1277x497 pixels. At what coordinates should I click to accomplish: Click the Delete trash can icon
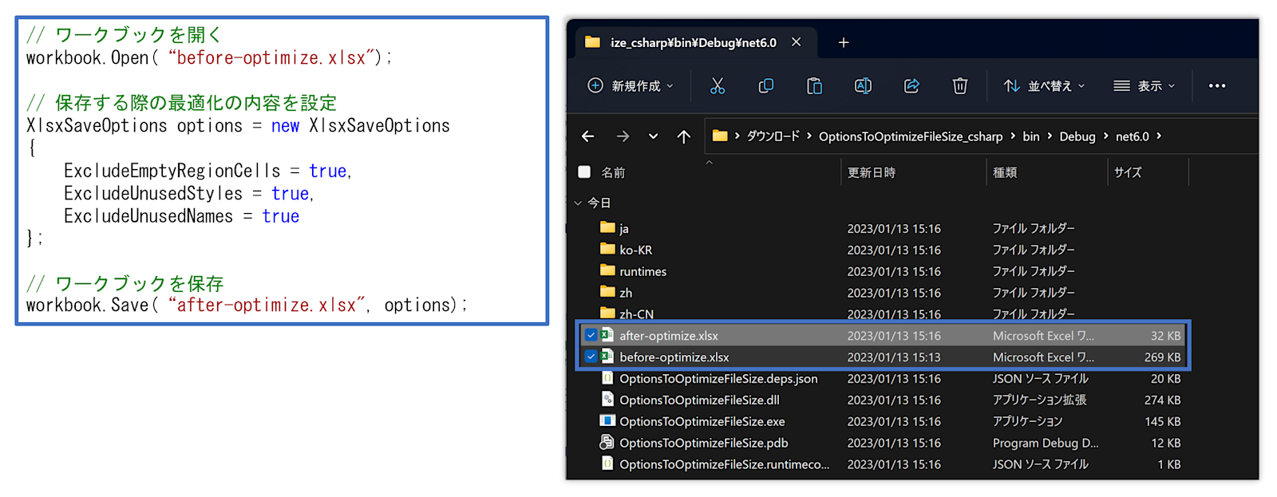(960, 86)
